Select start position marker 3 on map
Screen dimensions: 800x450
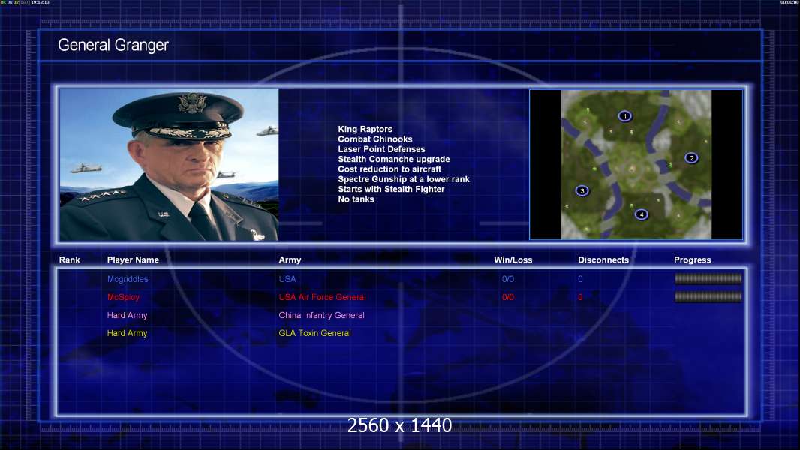click(x=582, y=191)
